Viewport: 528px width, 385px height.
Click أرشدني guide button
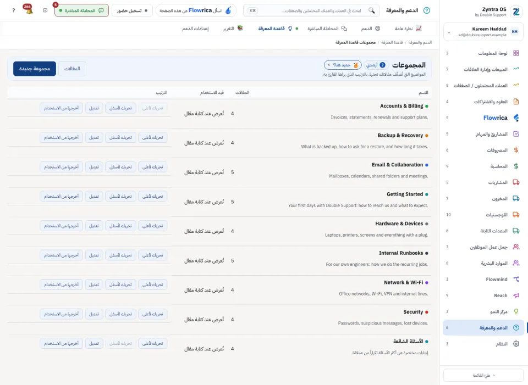tap(376, 65)
